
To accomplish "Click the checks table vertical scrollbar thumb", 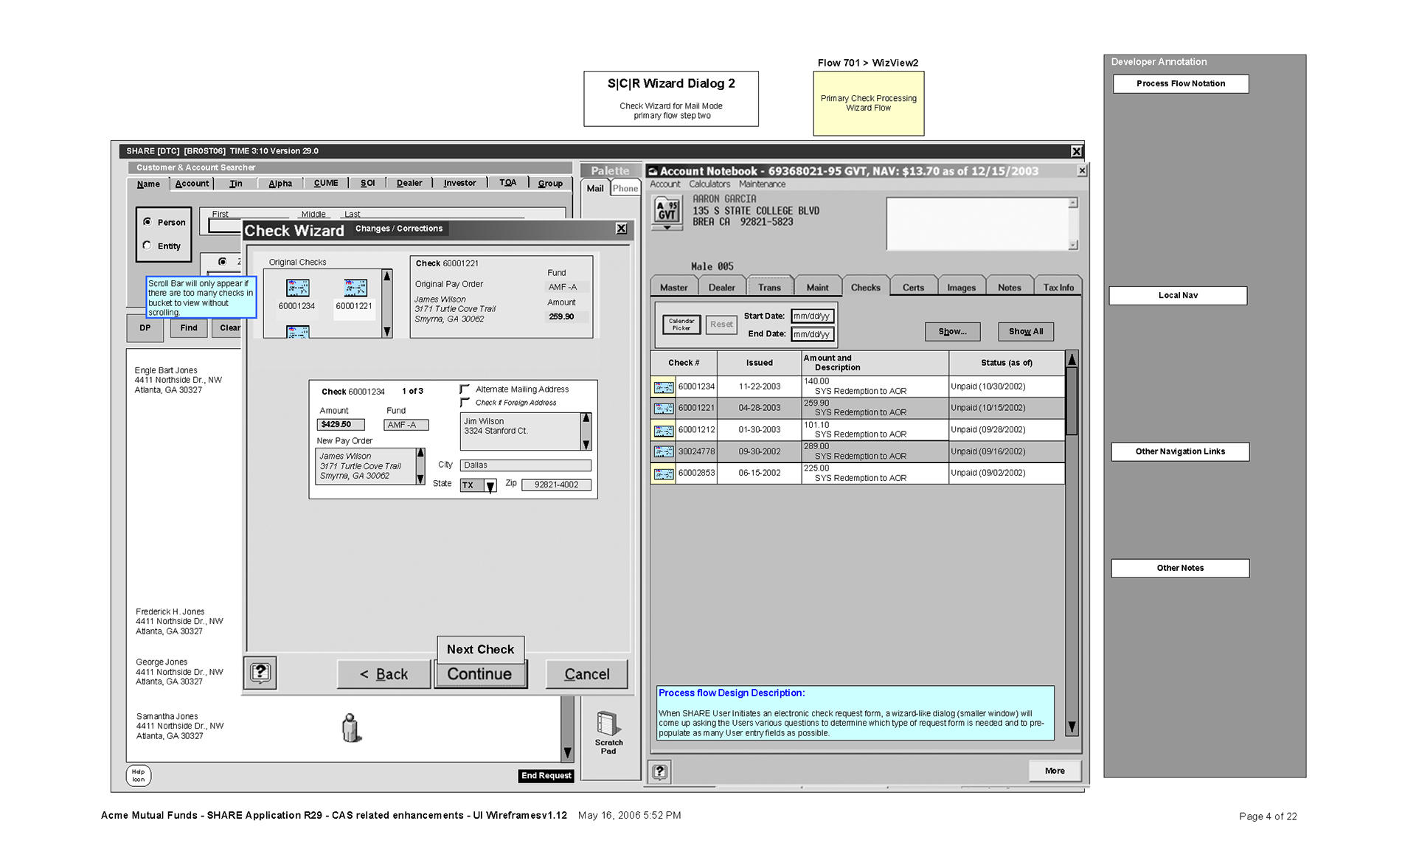I will [1072, 400].
